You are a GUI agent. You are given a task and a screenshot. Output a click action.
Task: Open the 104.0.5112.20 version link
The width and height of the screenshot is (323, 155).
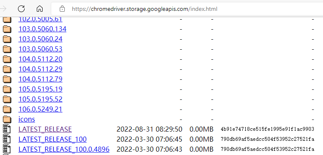click(41, 59)
